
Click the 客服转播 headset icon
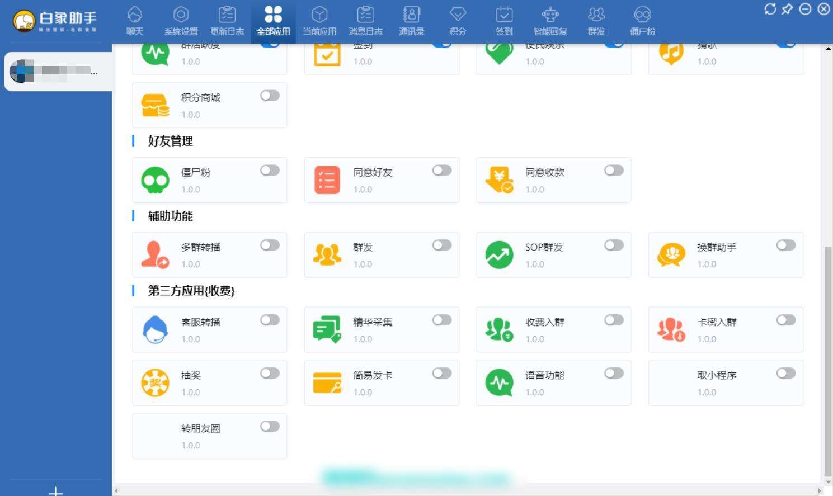tap(155, 330)
